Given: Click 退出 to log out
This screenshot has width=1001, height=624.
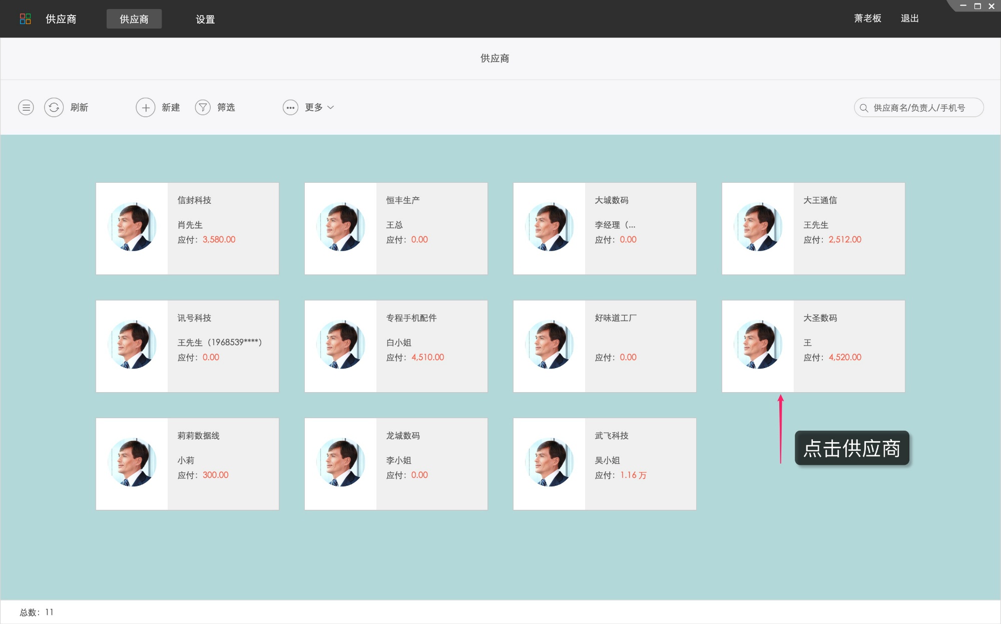Looking at the screenshot, I should coord(909,18).
